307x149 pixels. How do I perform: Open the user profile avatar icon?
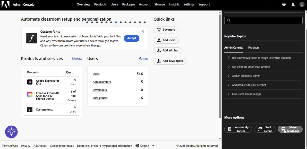[302, 4]
